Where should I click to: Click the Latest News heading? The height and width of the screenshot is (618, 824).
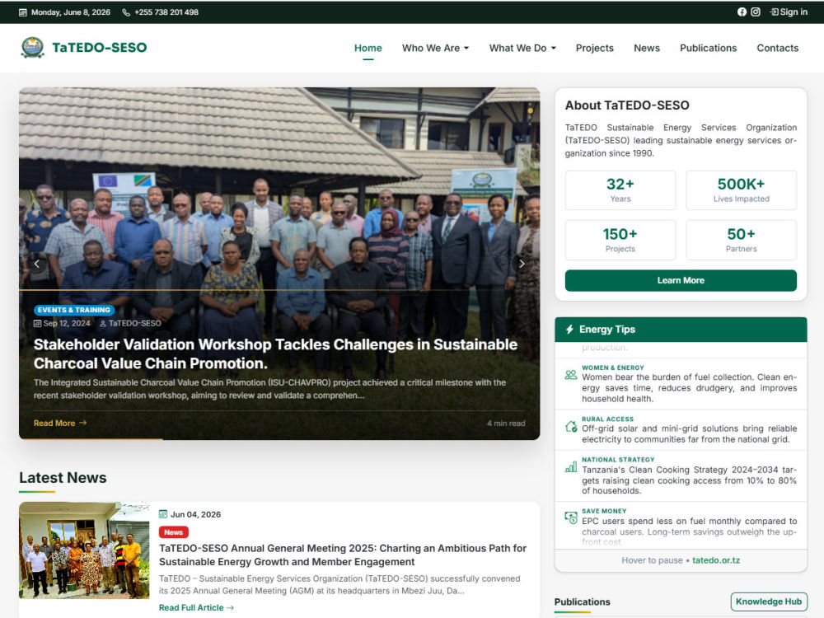click(x=63, y=478)
